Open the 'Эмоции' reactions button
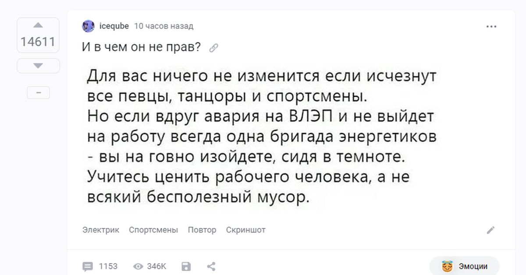 point(465,266)
